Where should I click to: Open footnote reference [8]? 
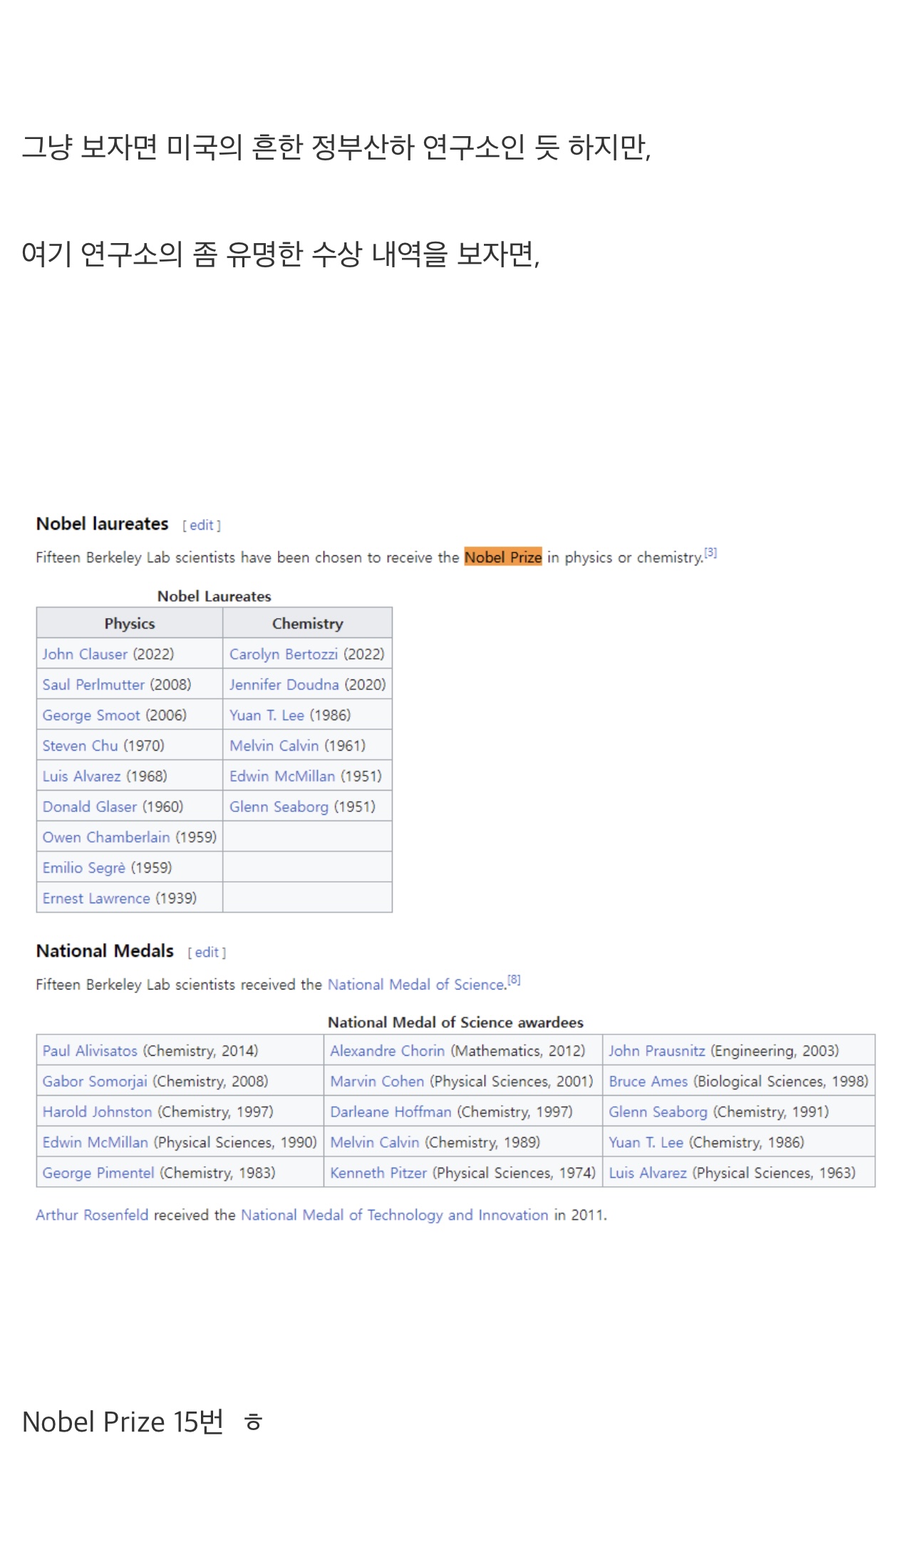click(x=514, y=980)
